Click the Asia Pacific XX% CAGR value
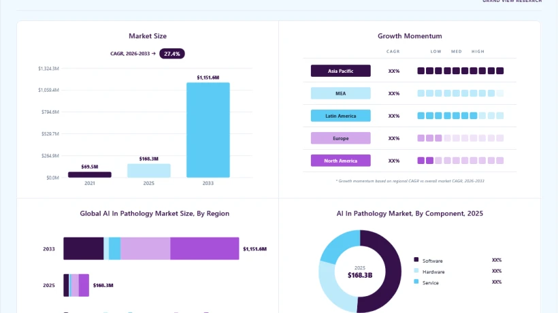 tap(394, 71)
